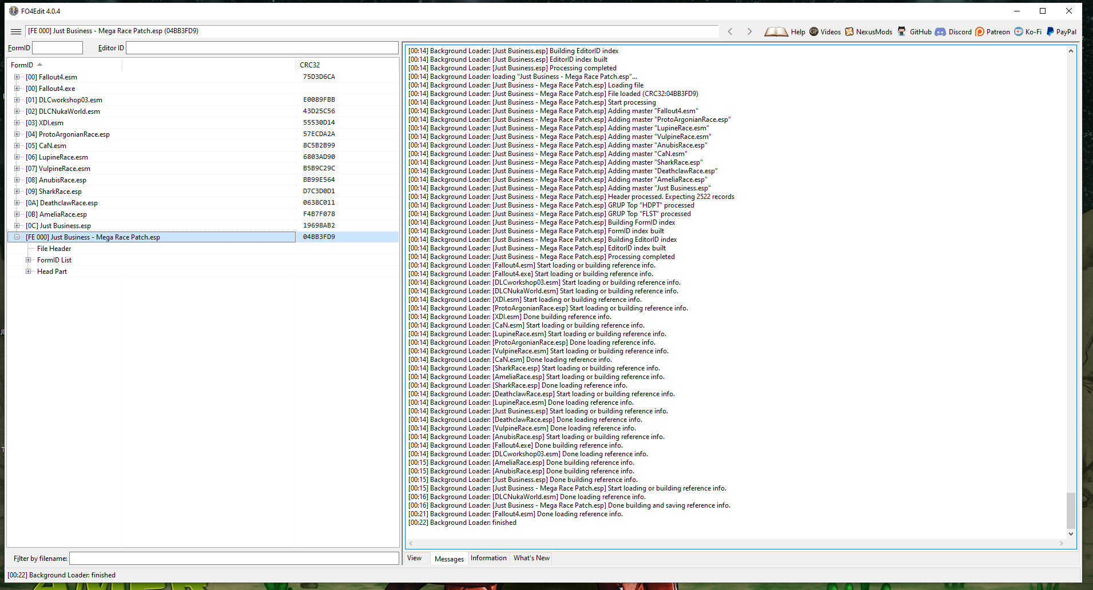Open the Videos link icon
The height and width of the screenshot is (590, 1093).
[x=814, y=31]
